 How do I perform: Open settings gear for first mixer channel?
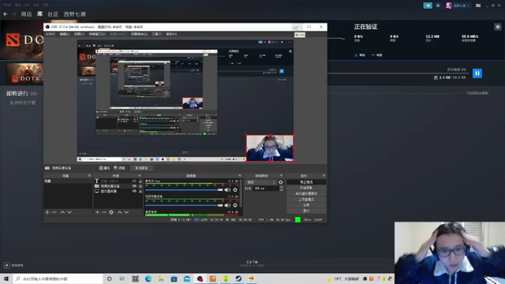(x=235, y=190)
